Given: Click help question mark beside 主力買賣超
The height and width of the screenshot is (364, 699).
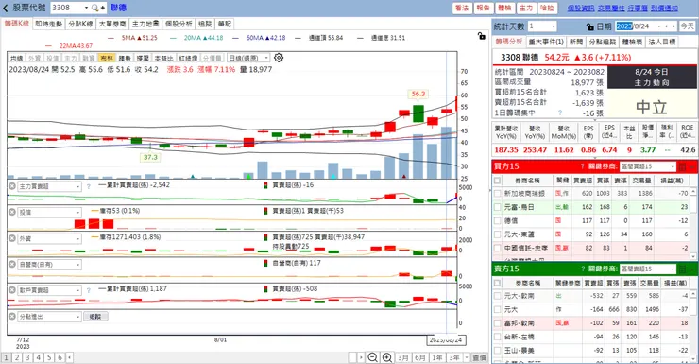Looking at the screenshot, I should [x=88, y=186].
